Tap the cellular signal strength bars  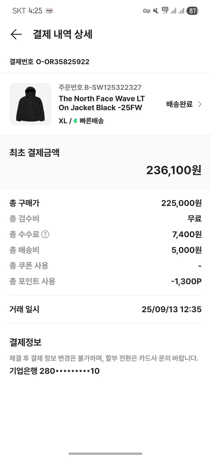(x=173, y=10)
